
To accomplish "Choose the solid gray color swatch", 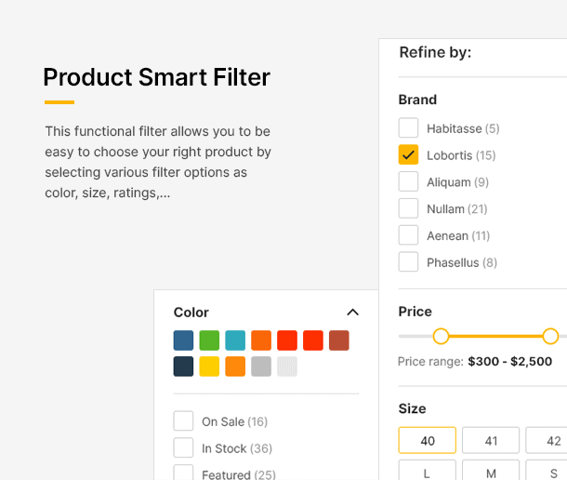I will click(x=261, y=367).
